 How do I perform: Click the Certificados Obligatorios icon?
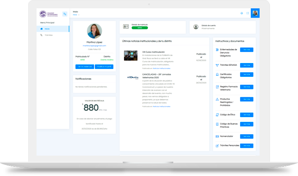pyautogui.click(x=217, y=75)
